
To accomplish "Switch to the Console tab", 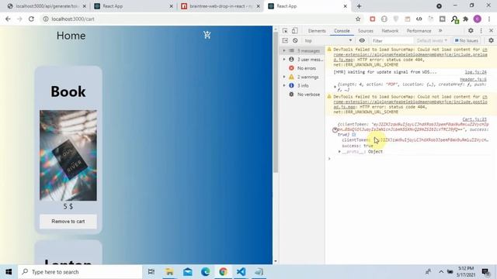I will coord(342,31).
